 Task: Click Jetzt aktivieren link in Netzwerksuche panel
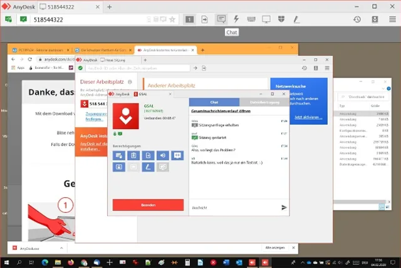click(308, 117)
